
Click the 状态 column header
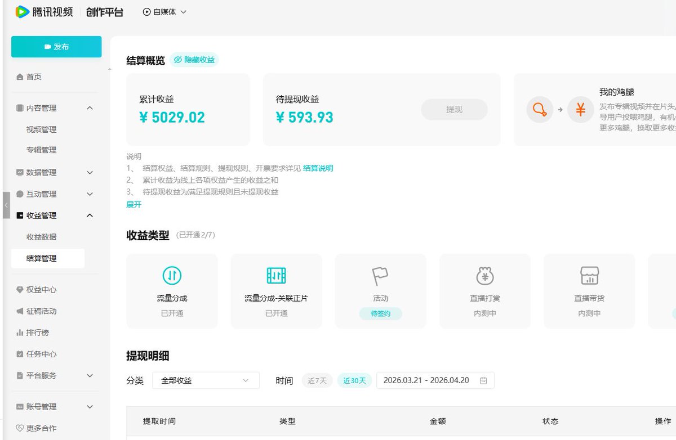[x=550, y=421]
